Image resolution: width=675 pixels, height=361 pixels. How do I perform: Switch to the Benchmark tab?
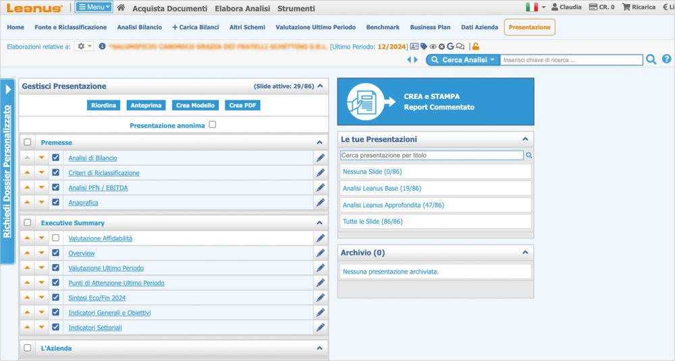click(x=383, y=27)
